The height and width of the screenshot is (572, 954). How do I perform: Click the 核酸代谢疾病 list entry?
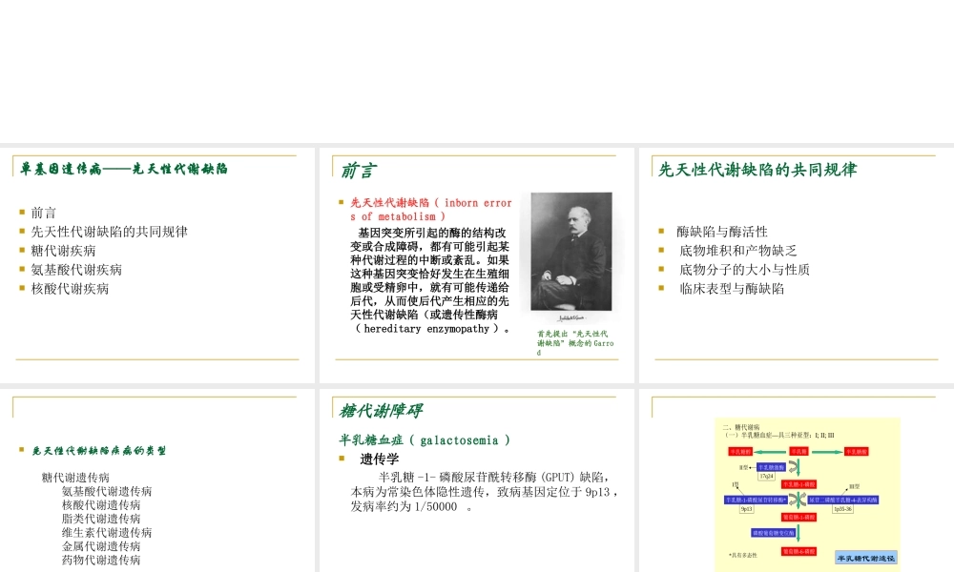(69, 288)
